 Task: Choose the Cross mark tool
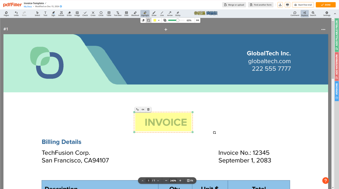point(93,14)
